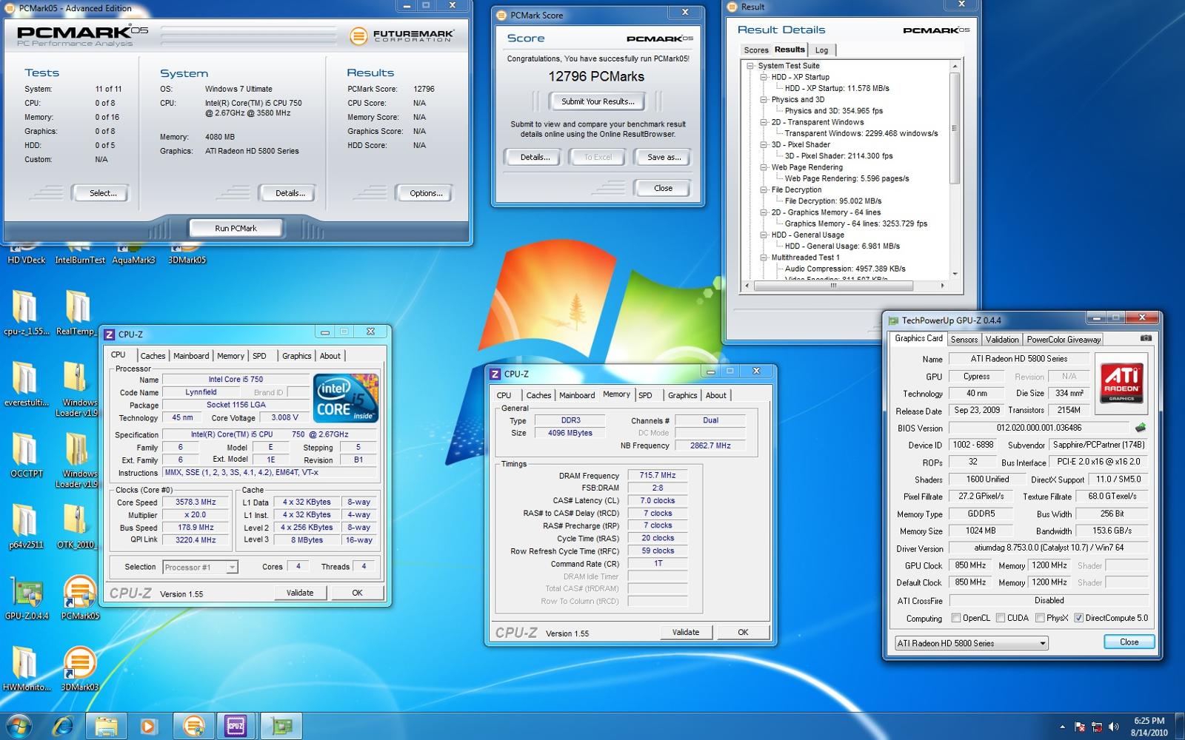Switch to CPU-Z taskbar icon
This screenshot has height=740, width=1185.
coord(236,726)
